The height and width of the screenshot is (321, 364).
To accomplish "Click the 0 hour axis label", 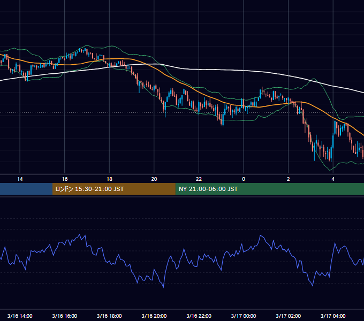I will [244, 179].
